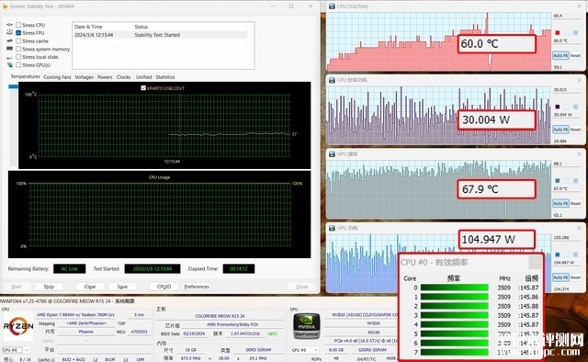Click the Elapsed Time value 00:14:12
Screen dimensions: 588x362
tap(239, 268)
